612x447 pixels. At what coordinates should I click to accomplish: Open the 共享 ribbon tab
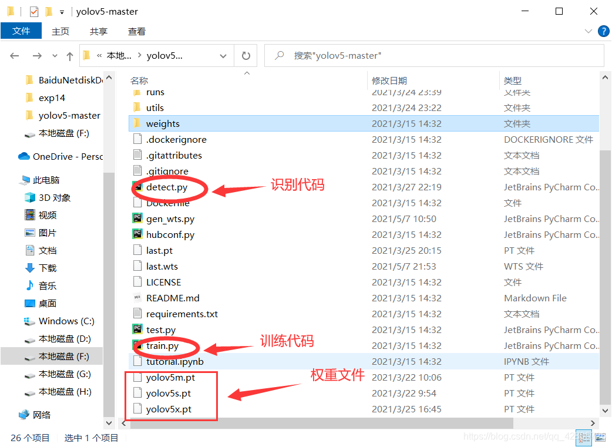[98, 31]
